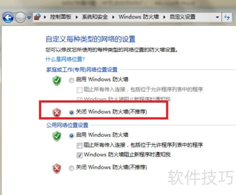Image resolution: width=236 pixels, height=195 pixels.
Task: Click the 控制面板 breadcrumb item
Action: click(x=60, y=17)
